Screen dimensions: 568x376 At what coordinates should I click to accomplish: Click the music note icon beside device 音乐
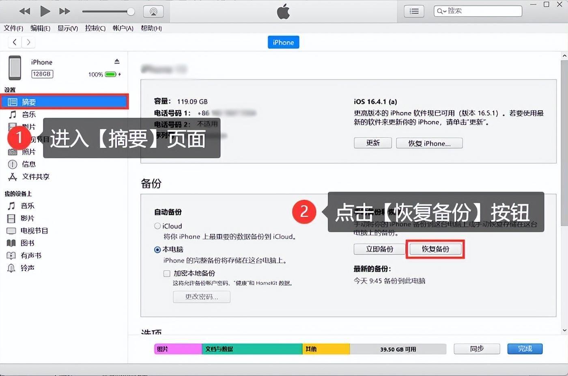[x=11, y=206]
